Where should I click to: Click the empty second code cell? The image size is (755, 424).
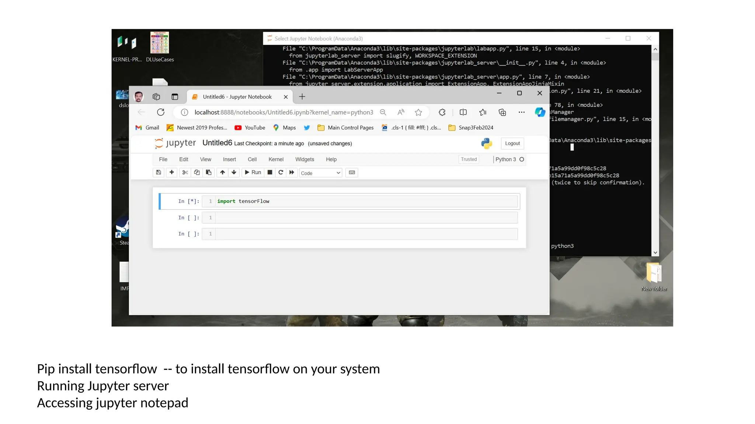point(366,218)
